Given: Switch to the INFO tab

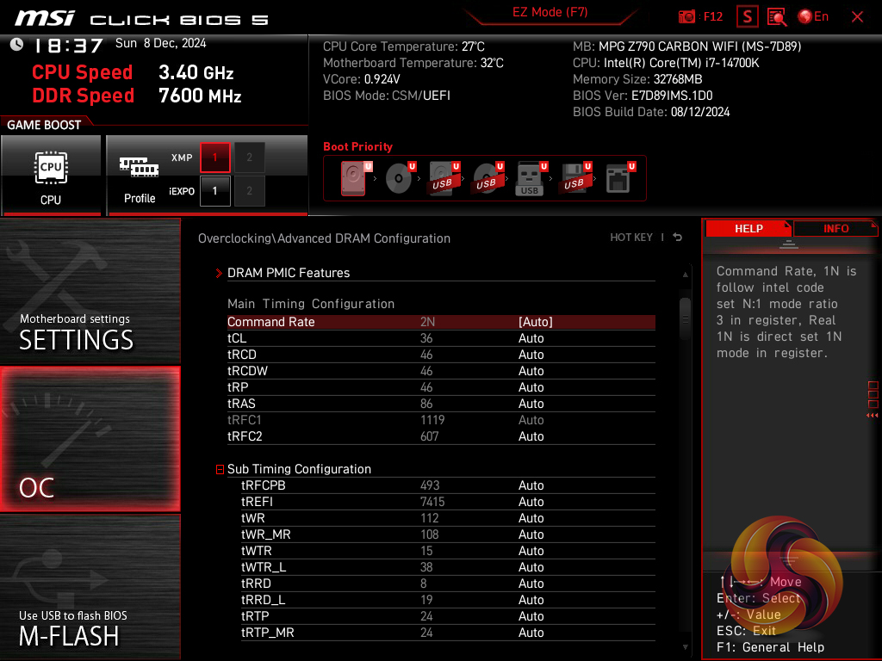Looking at the screenshot, I should point(835,228).
